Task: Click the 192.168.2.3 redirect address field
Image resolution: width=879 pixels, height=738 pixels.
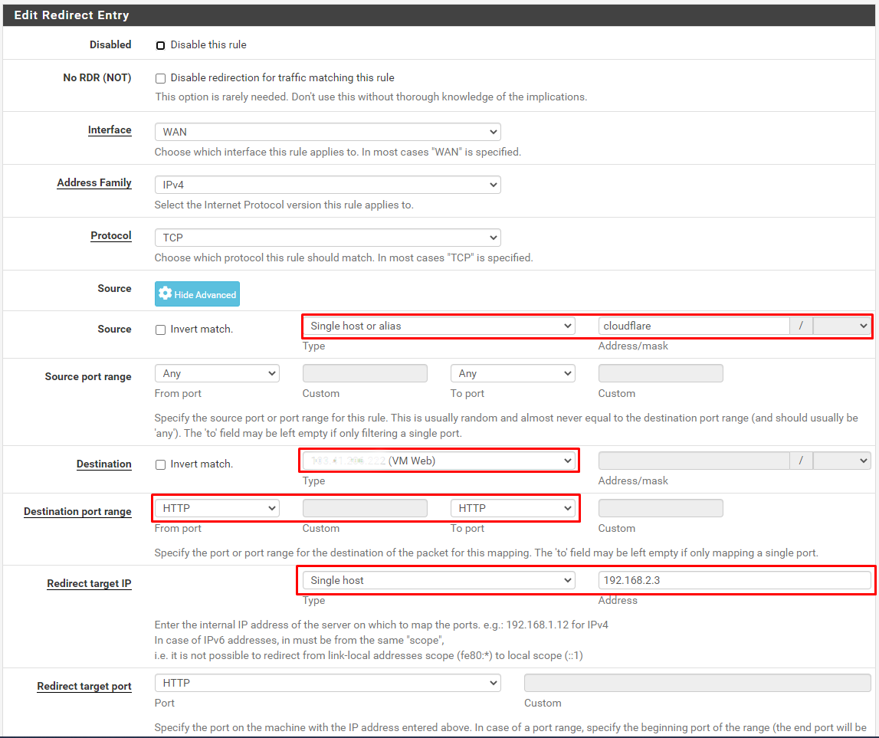Action: [x=734, y=580]
